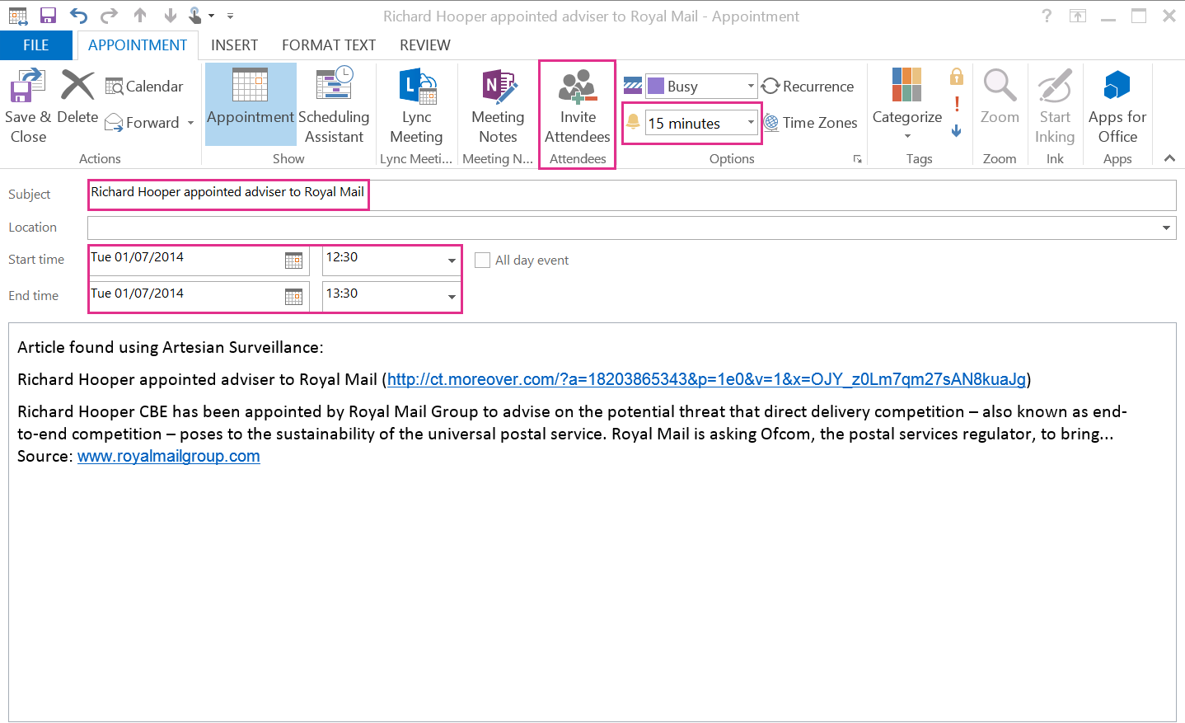This screenshot has height=723, width=1185.
Task: Open Scheduling Assistant
Action: coord(334,105)
